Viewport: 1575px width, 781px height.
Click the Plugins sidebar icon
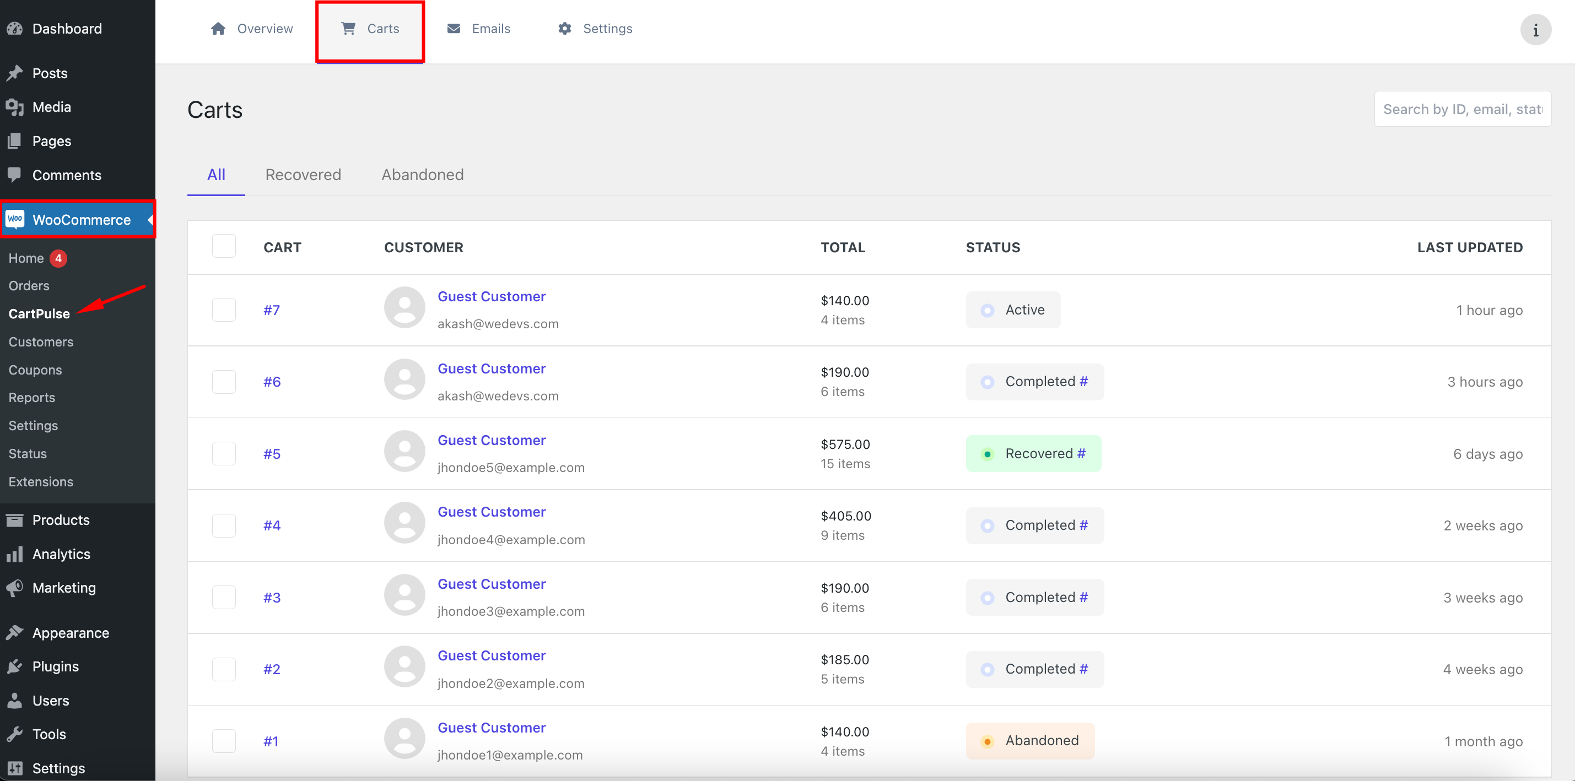click(x=15, y=666)
